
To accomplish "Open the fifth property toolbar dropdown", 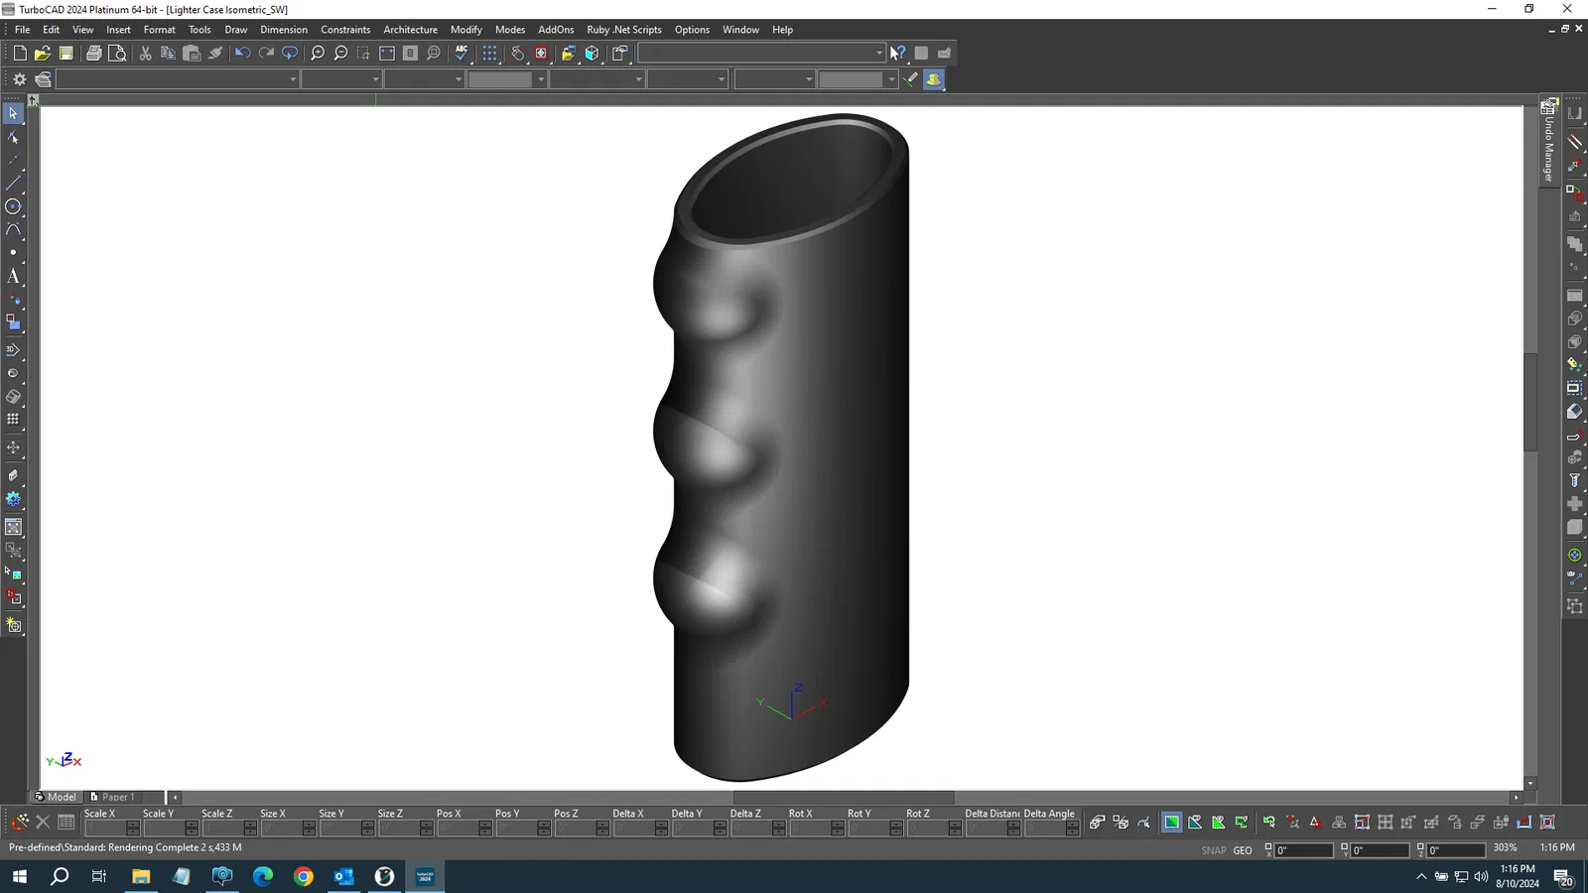I will pyautogui.click(x=638, y=79).
